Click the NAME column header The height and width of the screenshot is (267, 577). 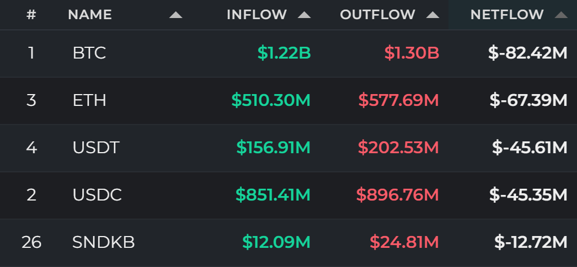click(90, 15)
